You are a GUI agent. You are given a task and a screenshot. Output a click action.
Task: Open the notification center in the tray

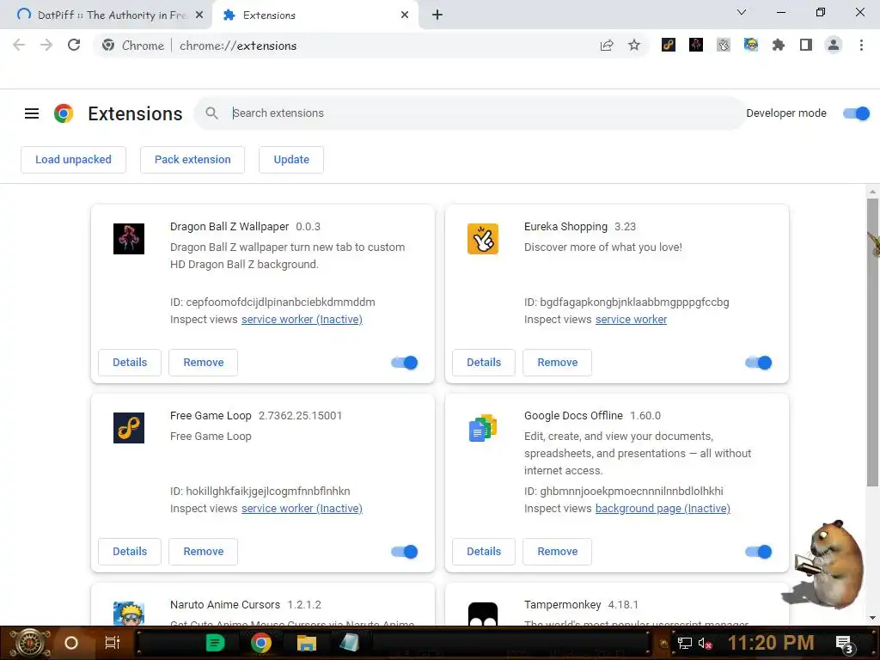[845, 644]
